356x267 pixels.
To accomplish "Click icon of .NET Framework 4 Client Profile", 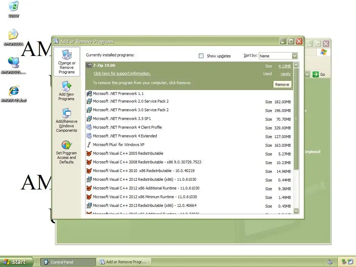I will pos(89,127).
